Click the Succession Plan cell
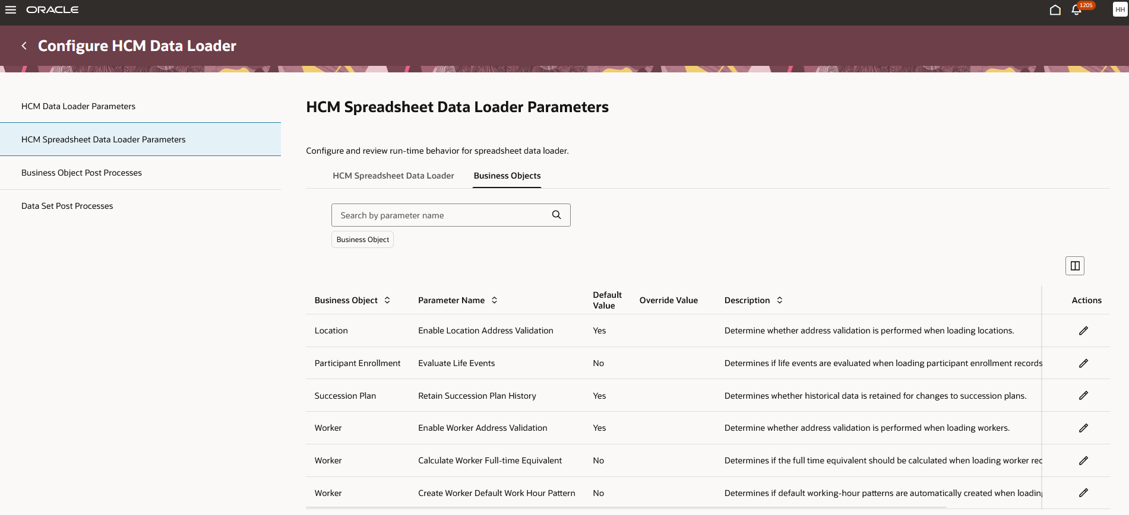 (345, 396)
